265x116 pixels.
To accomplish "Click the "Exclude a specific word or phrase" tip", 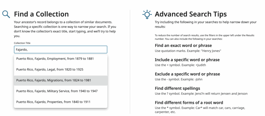I will (x=187, y=74).
